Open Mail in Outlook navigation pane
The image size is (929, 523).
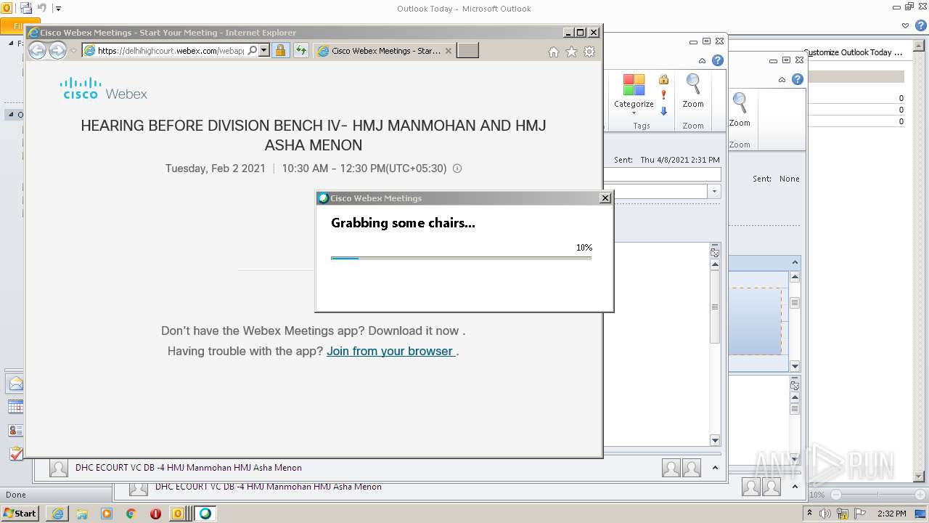(15, 384)
